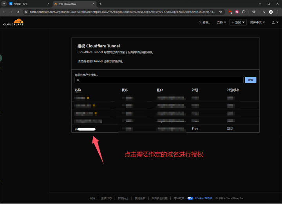Open the red extension icon in the toolbar
Viewport: 282px width, 204px height.
230,12
